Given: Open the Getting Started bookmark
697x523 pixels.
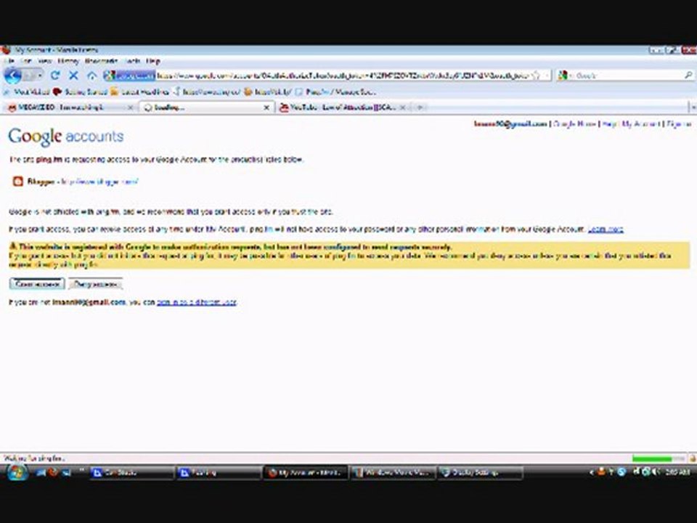Looking at the screenshot, I should point(80,92).
